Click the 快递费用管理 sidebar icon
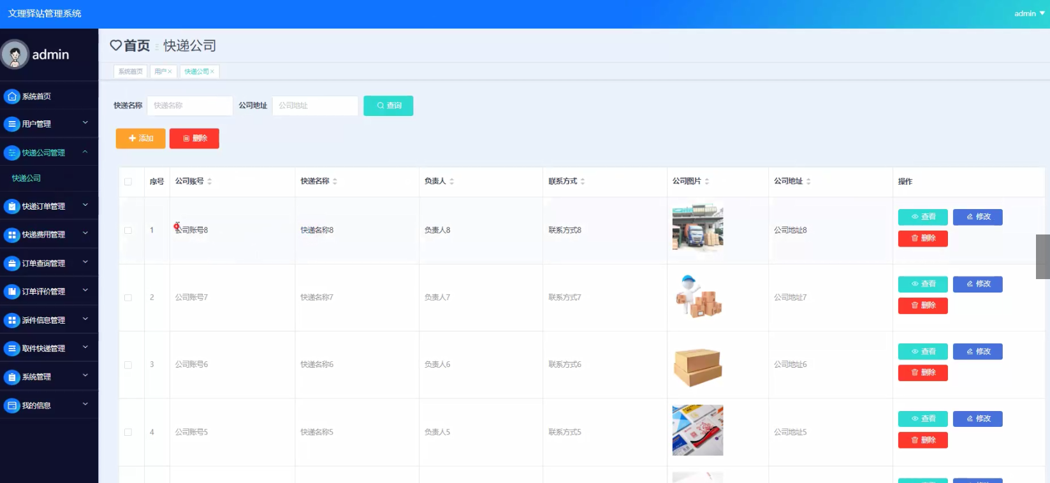The height and width of the screenshot is (483, 1050). point(11,234)
